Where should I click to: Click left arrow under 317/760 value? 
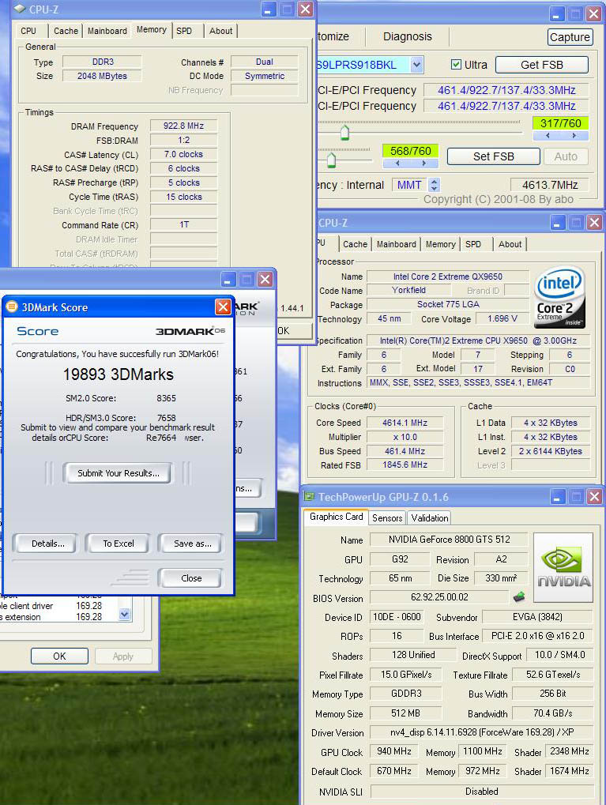pos(548,136)
